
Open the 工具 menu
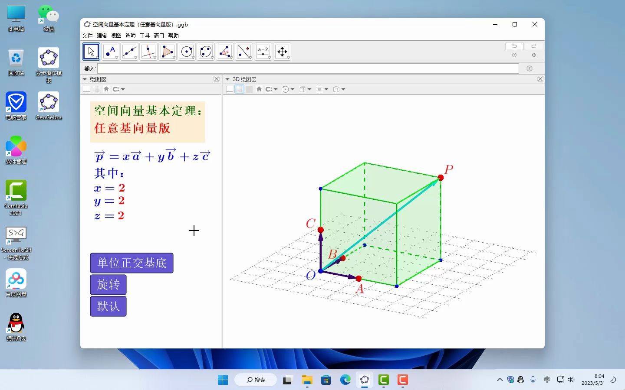click(145, 36)
